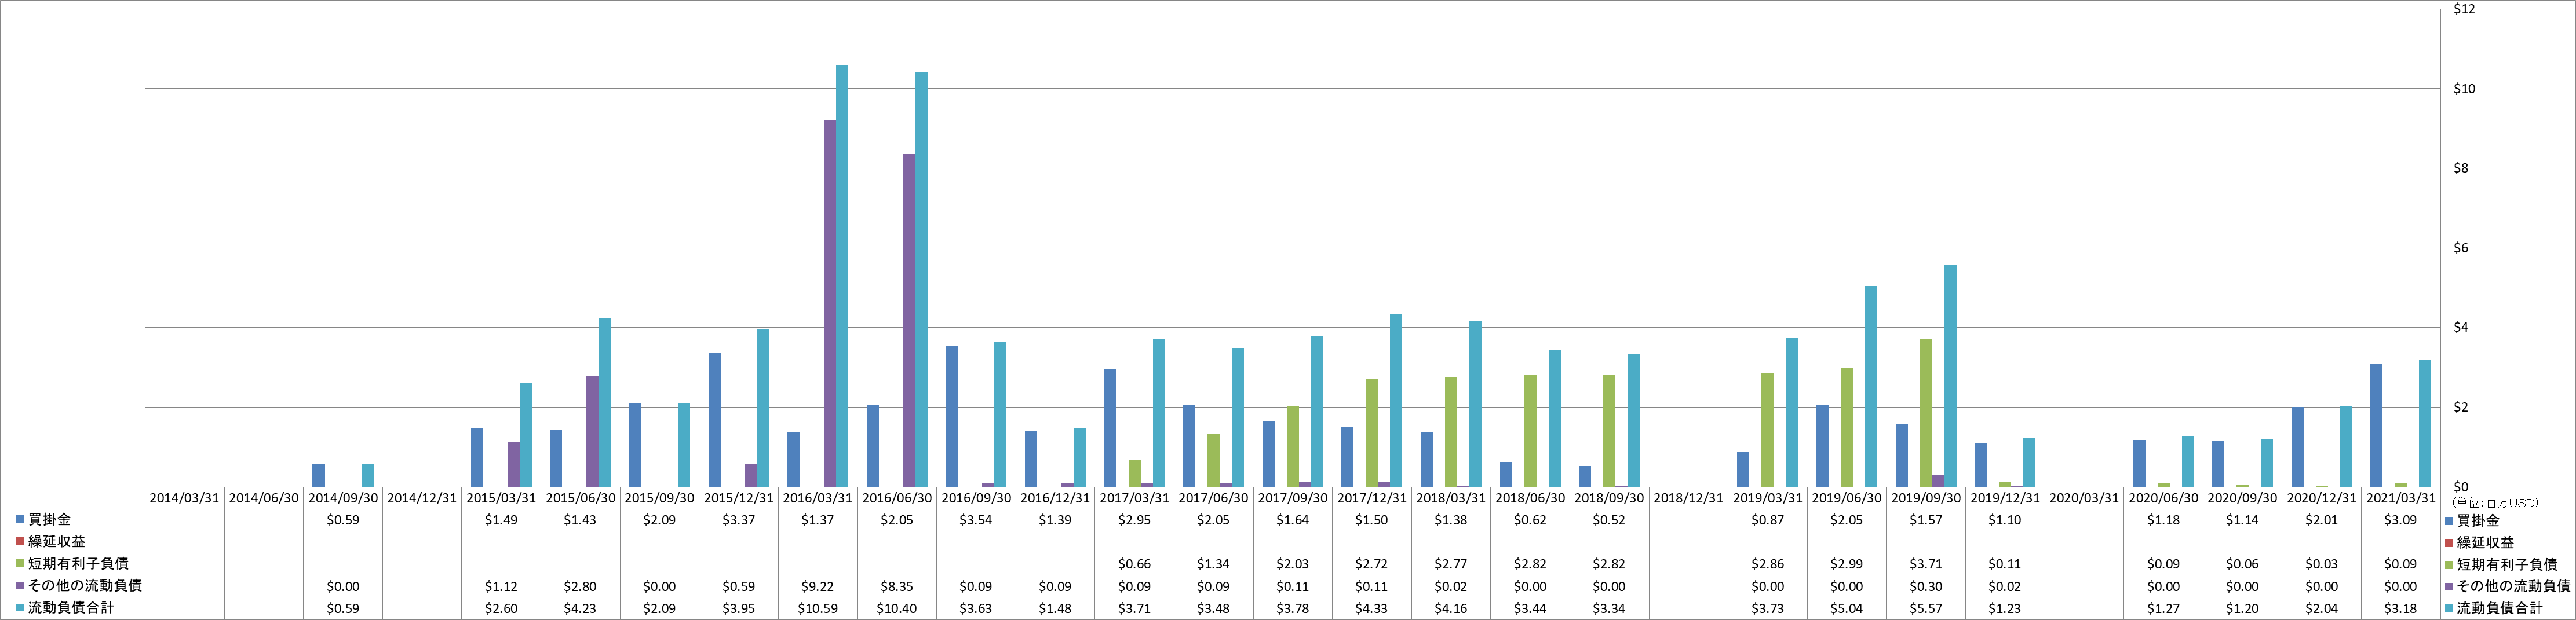Click the $10.59 total cell for 2016/03/31

[x=818, y=608]
